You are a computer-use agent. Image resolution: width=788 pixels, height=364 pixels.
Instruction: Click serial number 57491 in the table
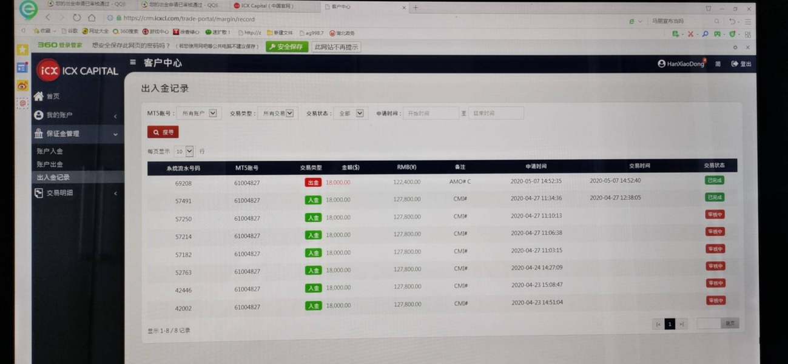pos(183,201)
